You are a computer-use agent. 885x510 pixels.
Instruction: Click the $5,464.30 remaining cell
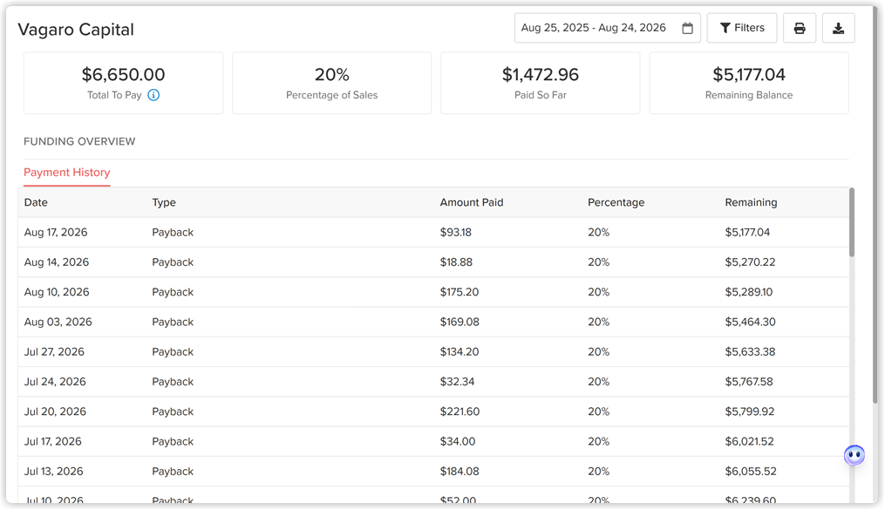click(750, 323)
